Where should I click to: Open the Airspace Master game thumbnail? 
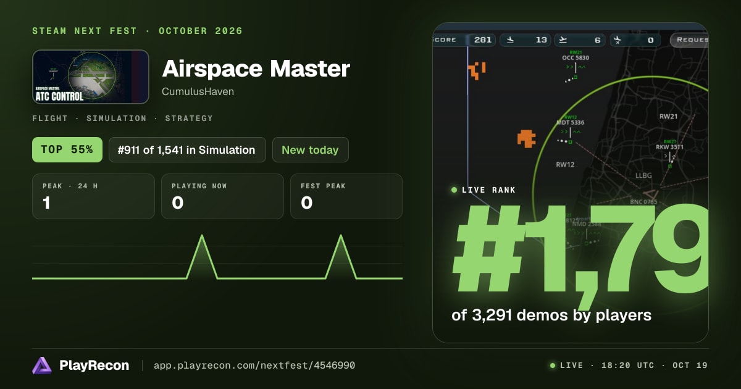[91, 77]
